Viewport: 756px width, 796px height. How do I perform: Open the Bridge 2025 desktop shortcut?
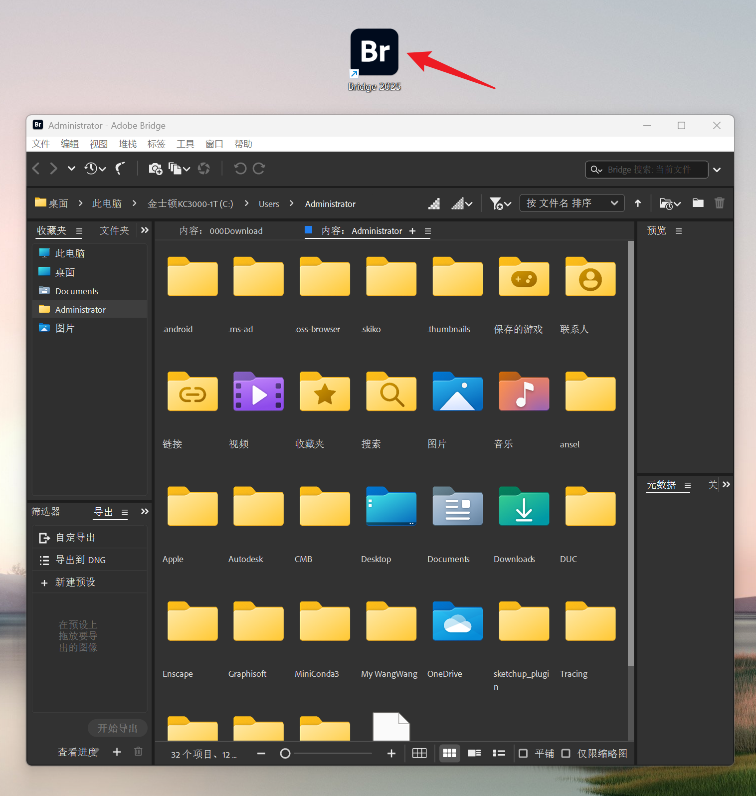click(375, 60)
